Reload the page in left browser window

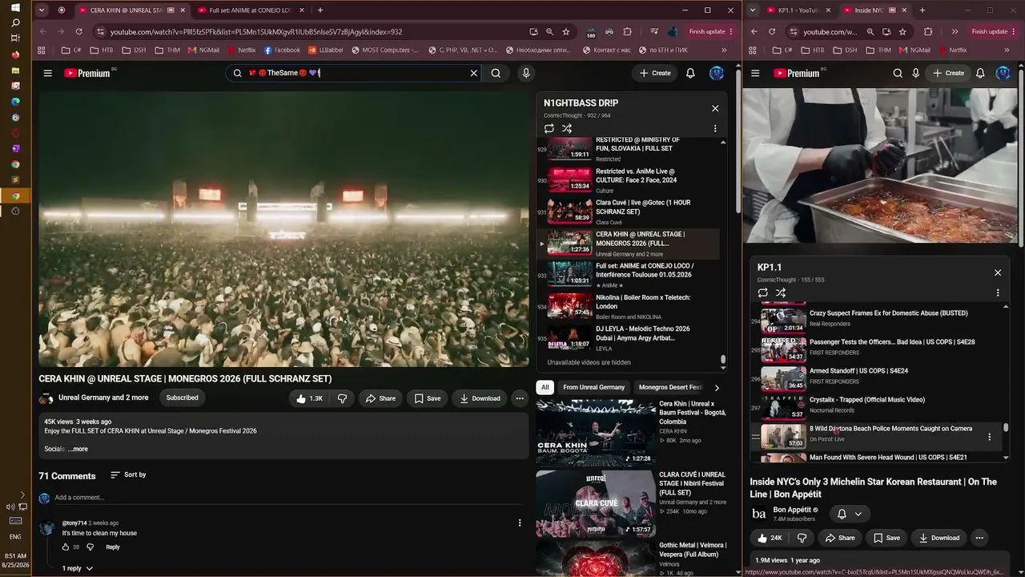pyautogui.click(x=78, y=32)
